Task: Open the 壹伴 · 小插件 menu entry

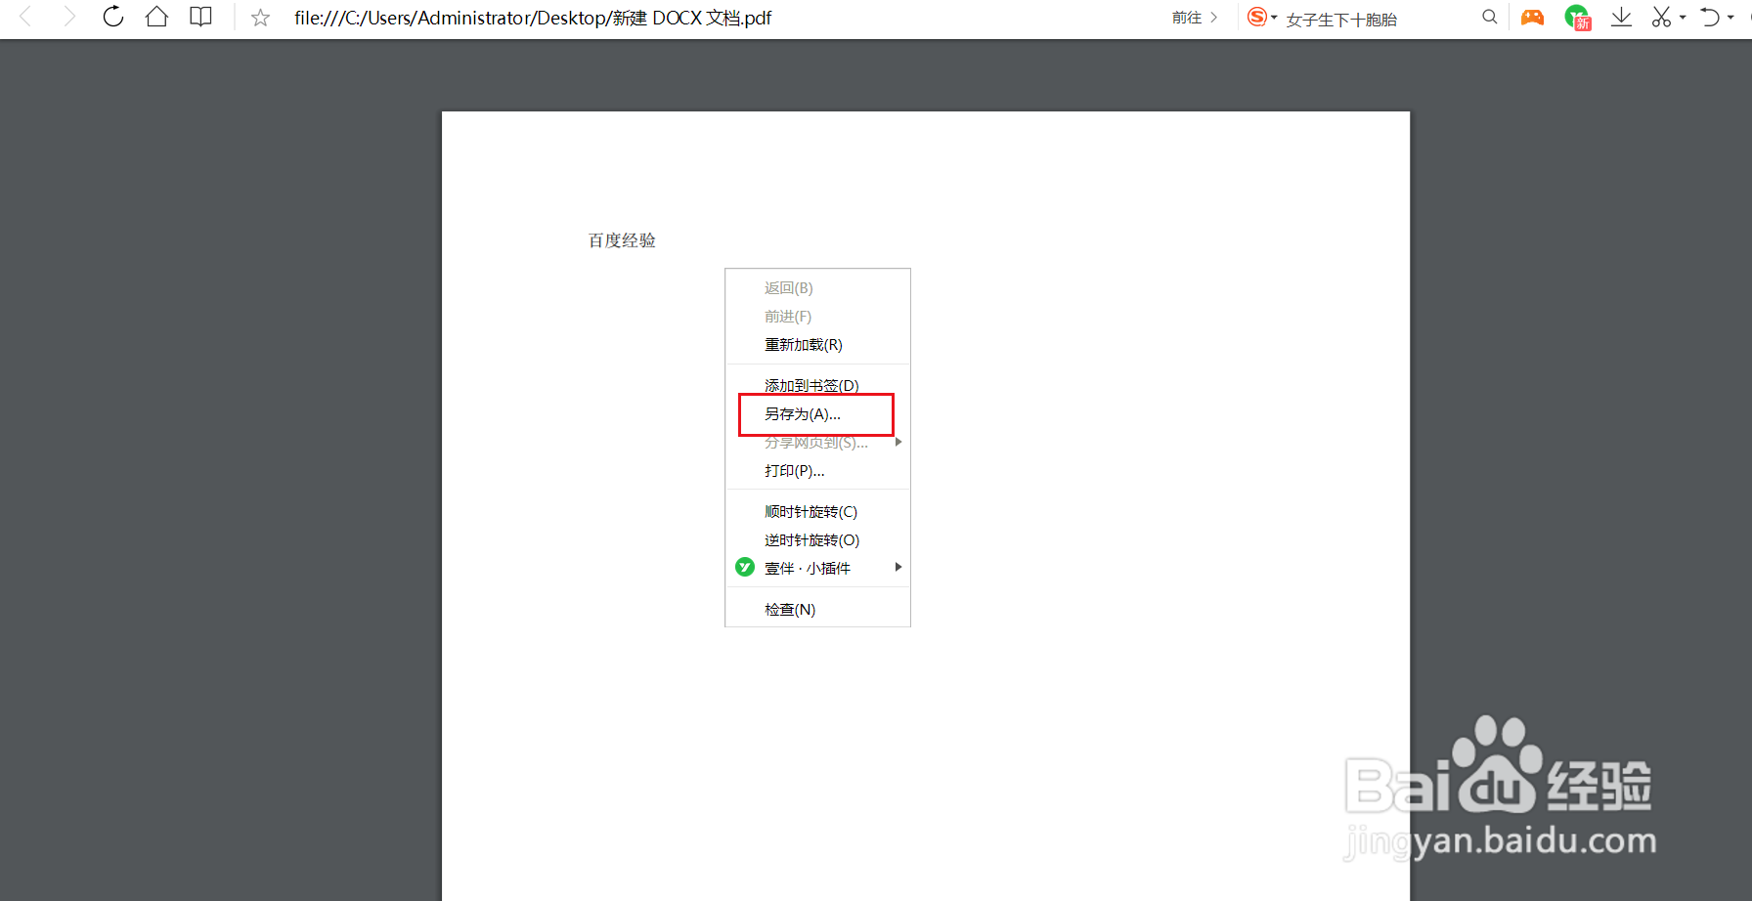Action: [x=817, y=568]
